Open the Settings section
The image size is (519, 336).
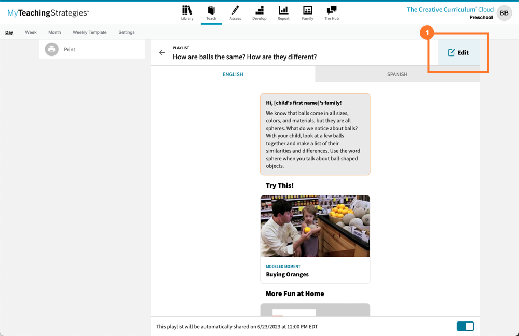(x=126, y=32)
